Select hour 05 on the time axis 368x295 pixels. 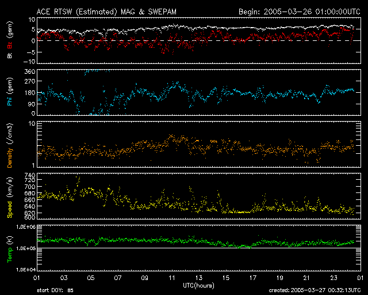[90, 278]
